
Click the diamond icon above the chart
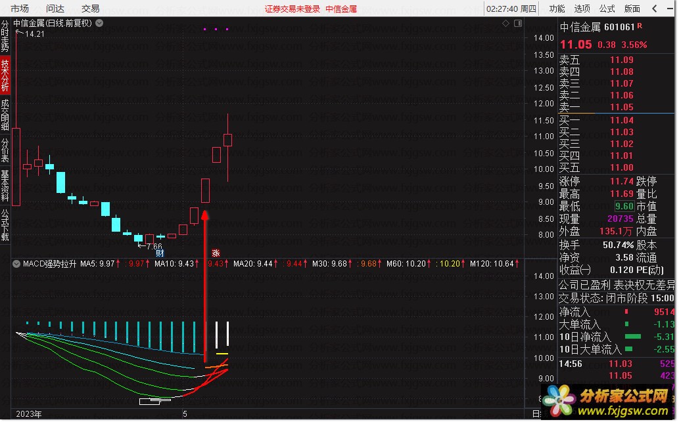tap(505, 24)
